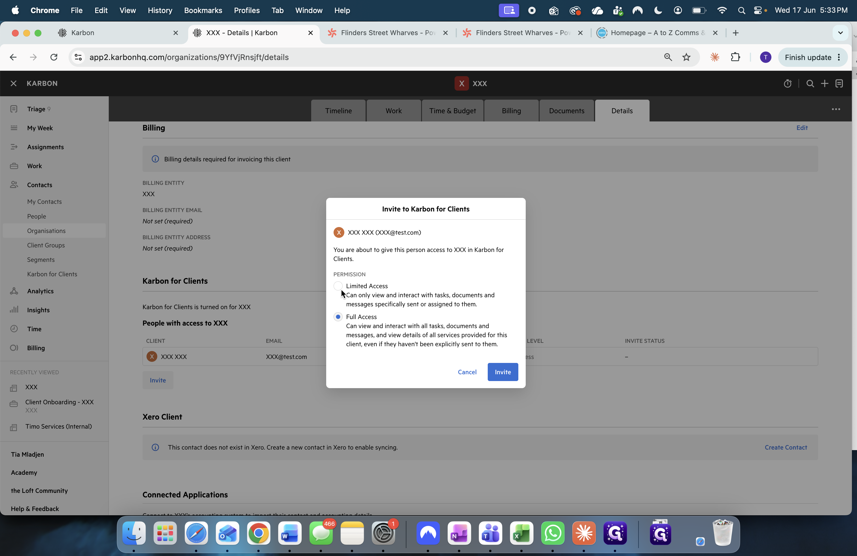
Task: Click the Finish update button
Action: (x=812, y=57)
